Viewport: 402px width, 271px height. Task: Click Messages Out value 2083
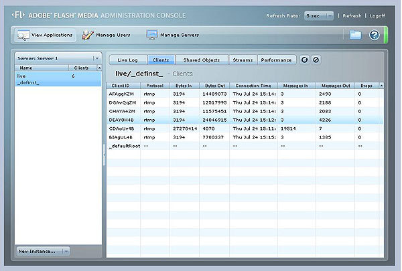pos(325,112)
